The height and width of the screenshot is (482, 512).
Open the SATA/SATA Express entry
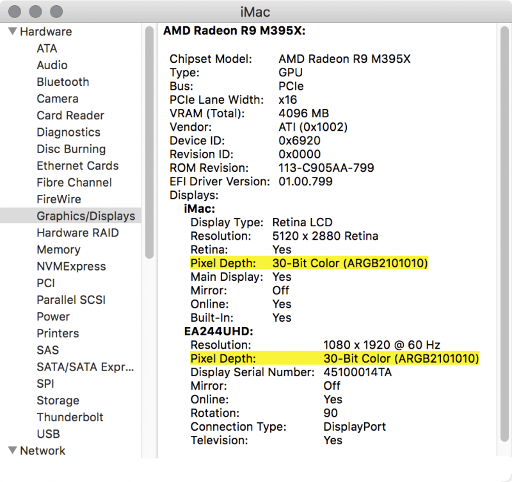(x=85, y=367)
